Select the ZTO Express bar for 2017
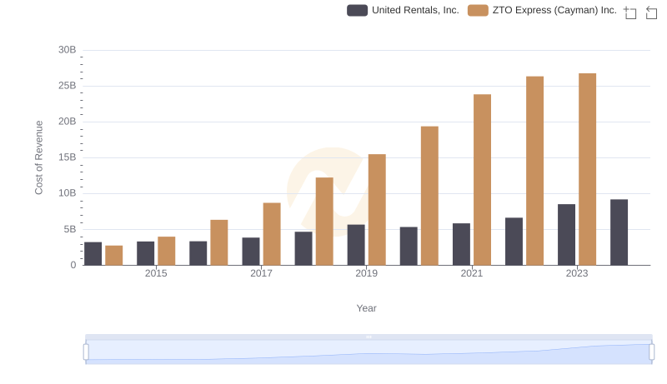Viewport: 667px width, 384px height. [272, 234]
